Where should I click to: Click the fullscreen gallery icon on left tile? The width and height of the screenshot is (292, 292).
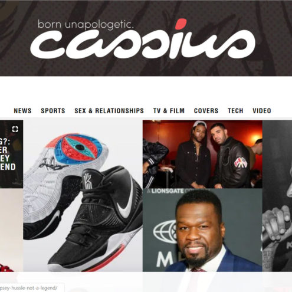point(15,129)
